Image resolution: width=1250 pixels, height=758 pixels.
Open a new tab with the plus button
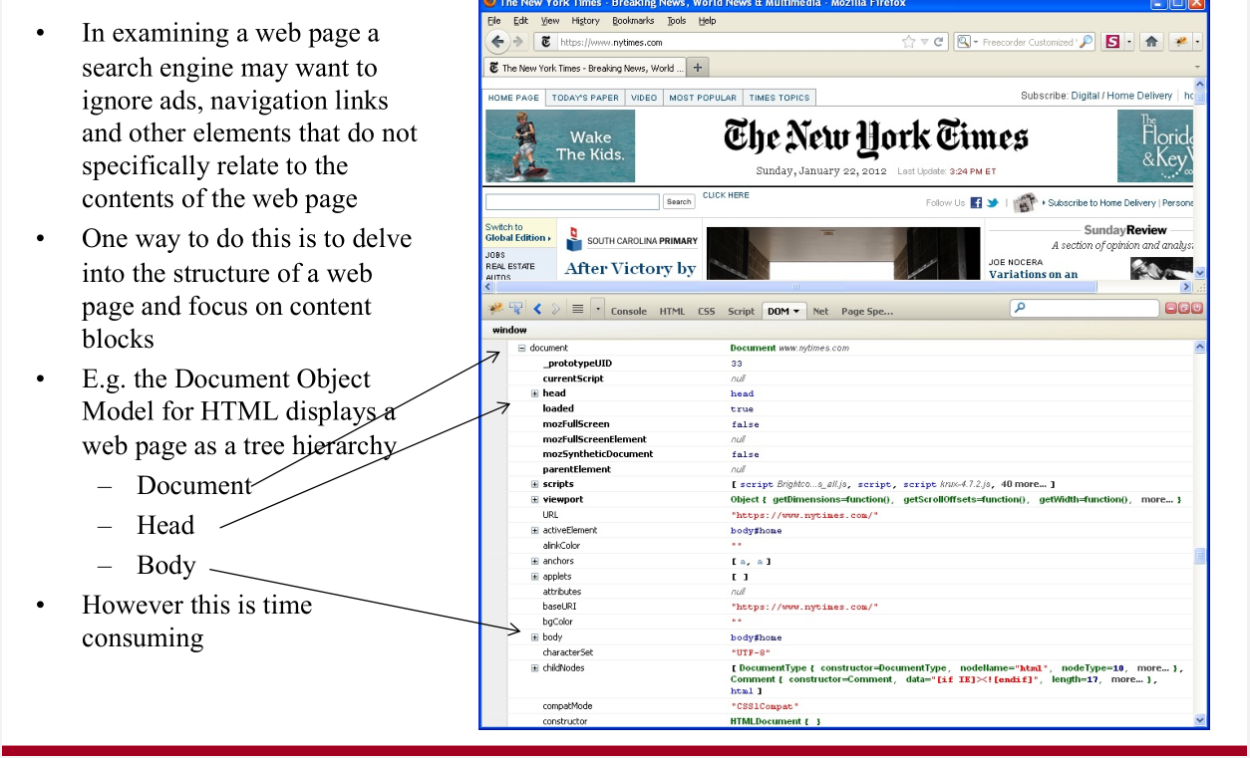(x=697, y=68)
